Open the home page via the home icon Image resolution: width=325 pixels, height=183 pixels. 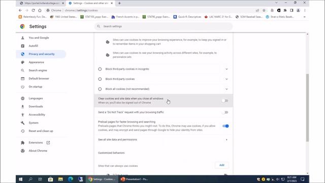pos(40,10)
